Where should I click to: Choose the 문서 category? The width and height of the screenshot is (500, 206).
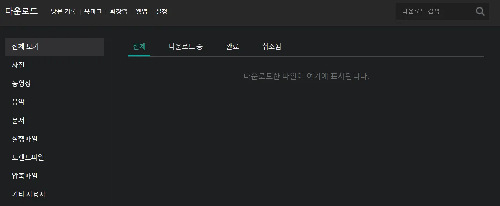tap(54, 121)
